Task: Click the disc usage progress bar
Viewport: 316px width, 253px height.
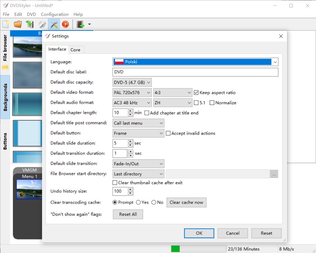Action: [x=199, y=249]
